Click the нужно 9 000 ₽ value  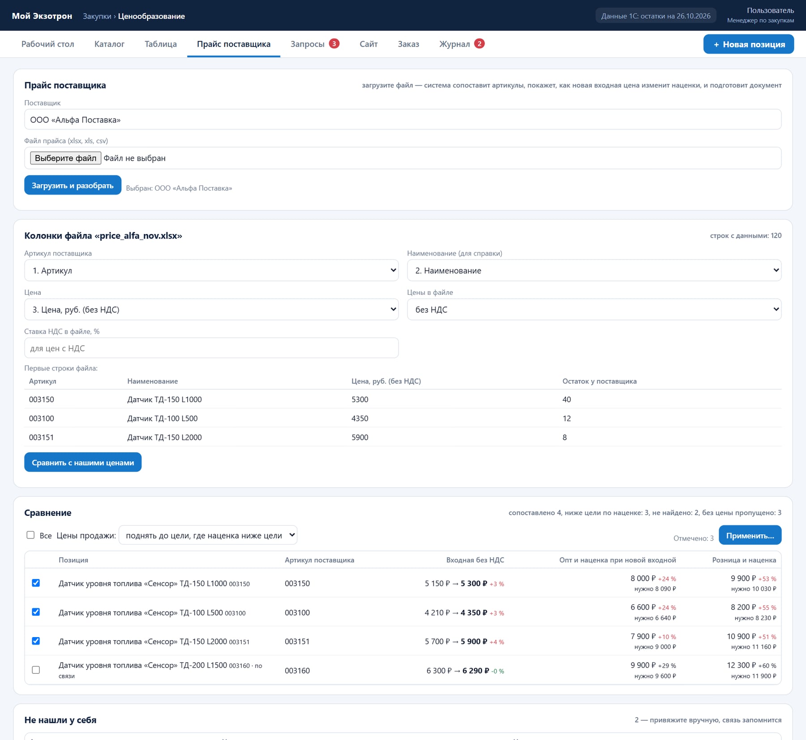coord(655,647)
